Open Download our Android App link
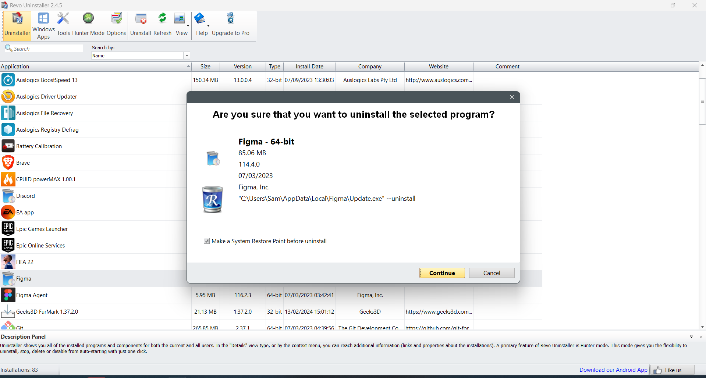The image size is (706, 378). coord(613,370)
